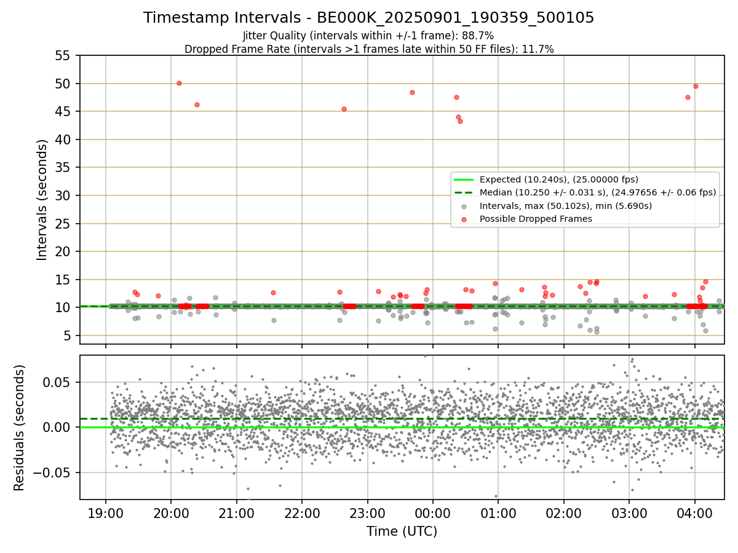Click the gray dot marker in the legend

(464, 206)
